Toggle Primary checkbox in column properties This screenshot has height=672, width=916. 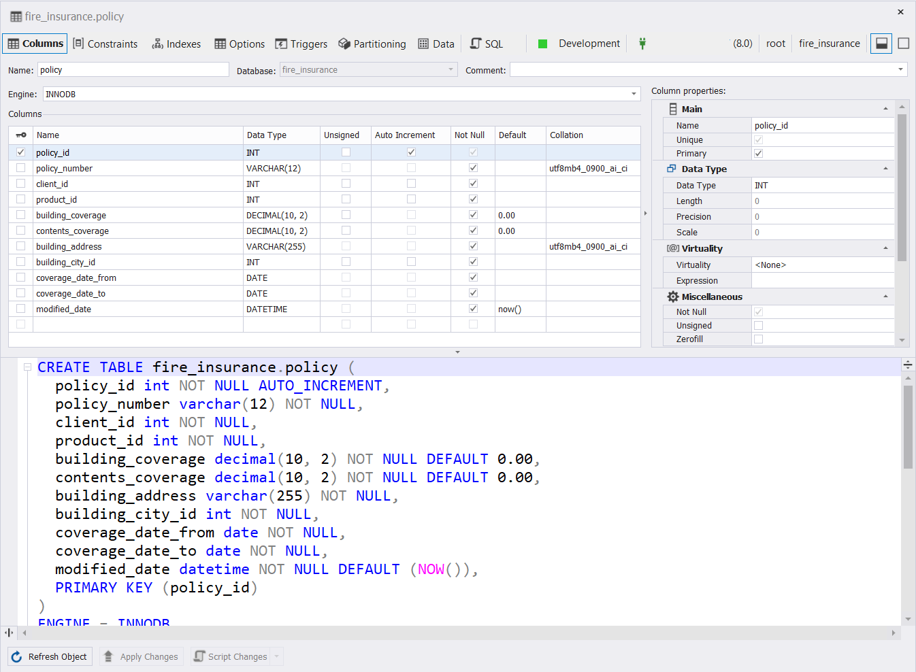coord(758,154)
